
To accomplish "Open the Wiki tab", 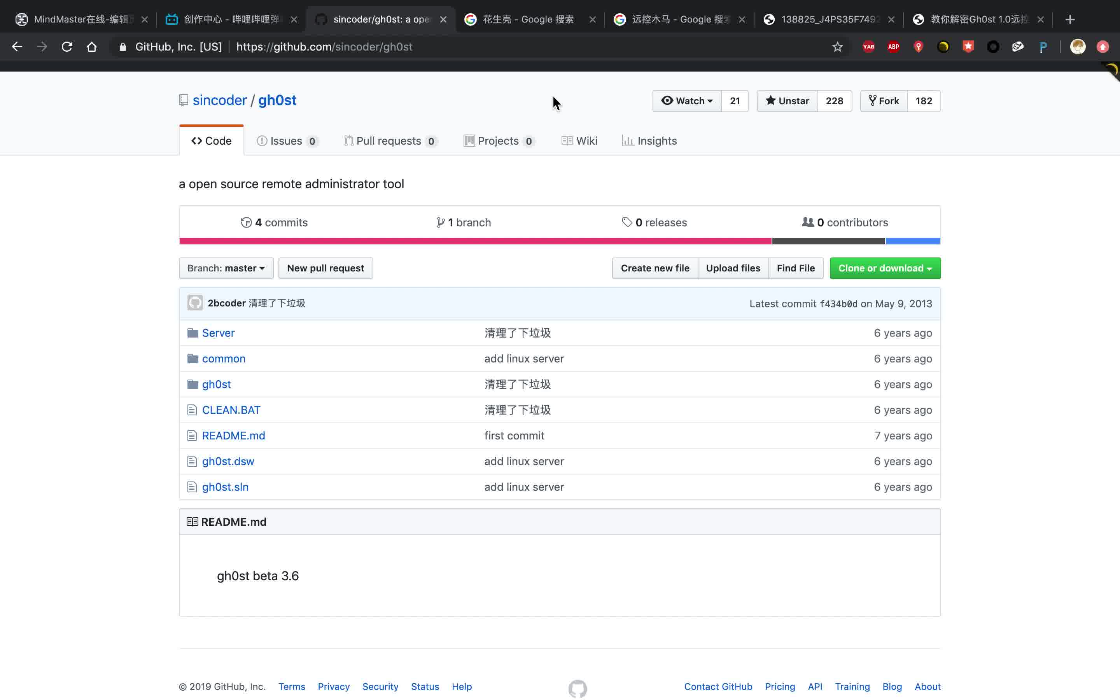I will point(579,141).
